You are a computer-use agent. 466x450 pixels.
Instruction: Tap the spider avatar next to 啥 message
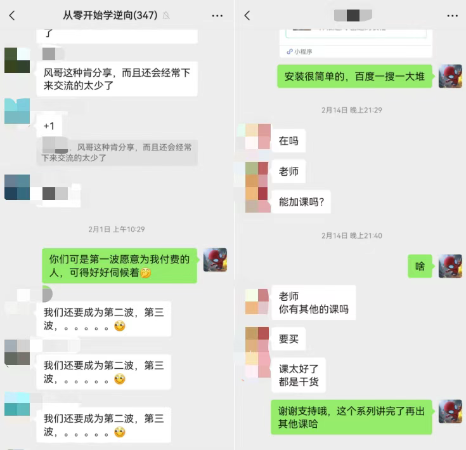click(450, 266)
